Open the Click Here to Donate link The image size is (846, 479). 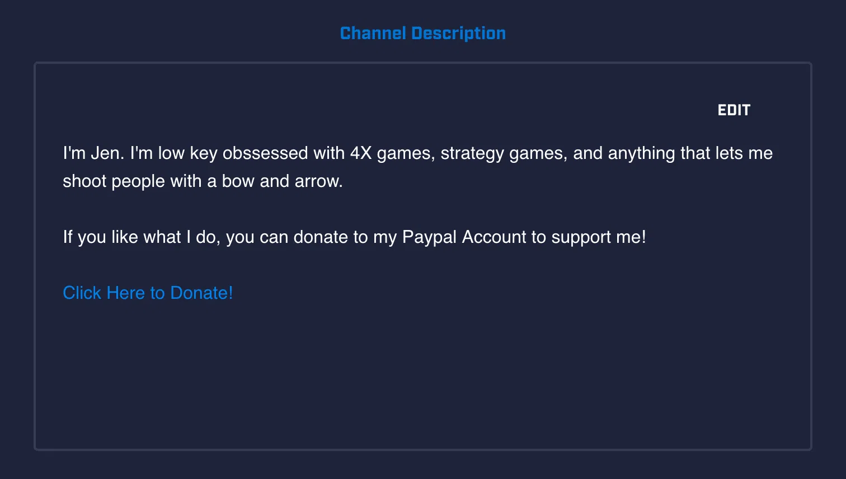pyautogui.click(x=148, y=293)
